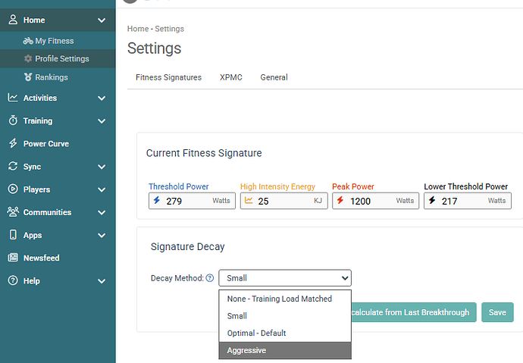
Task: Expand the Players sidebar section chevron
Action: (x=102, y=189)
